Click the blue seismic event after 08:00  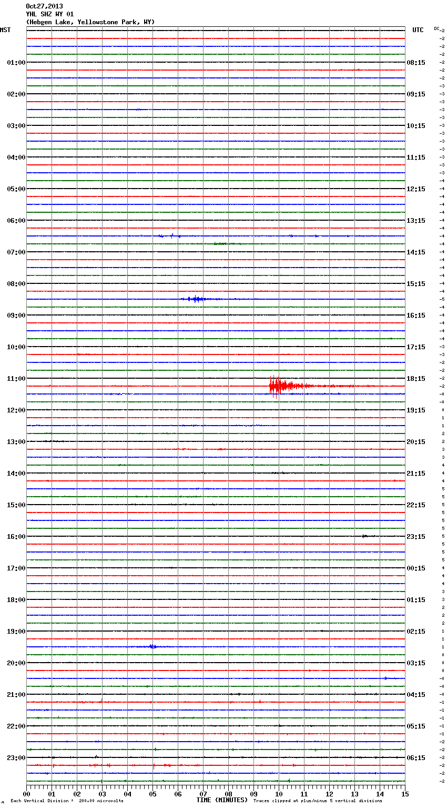197,299
